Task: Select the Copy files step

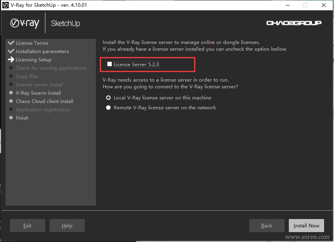Action: pyautogui.click(x=27, y=76)
